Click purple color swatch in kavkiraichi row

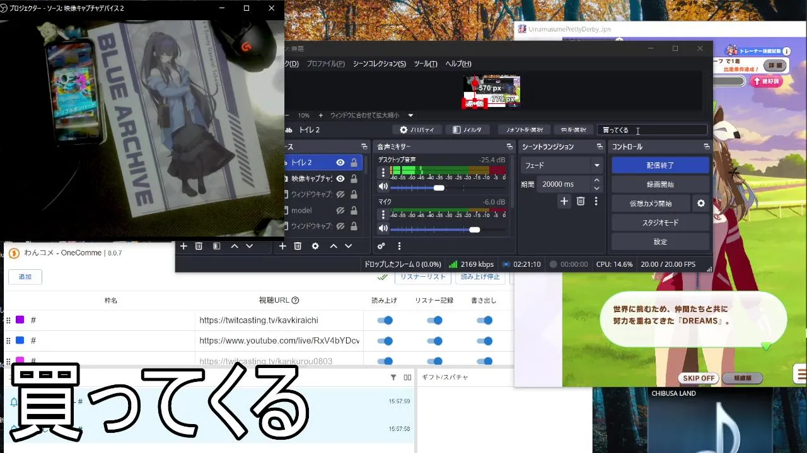(x=20, y=320)
